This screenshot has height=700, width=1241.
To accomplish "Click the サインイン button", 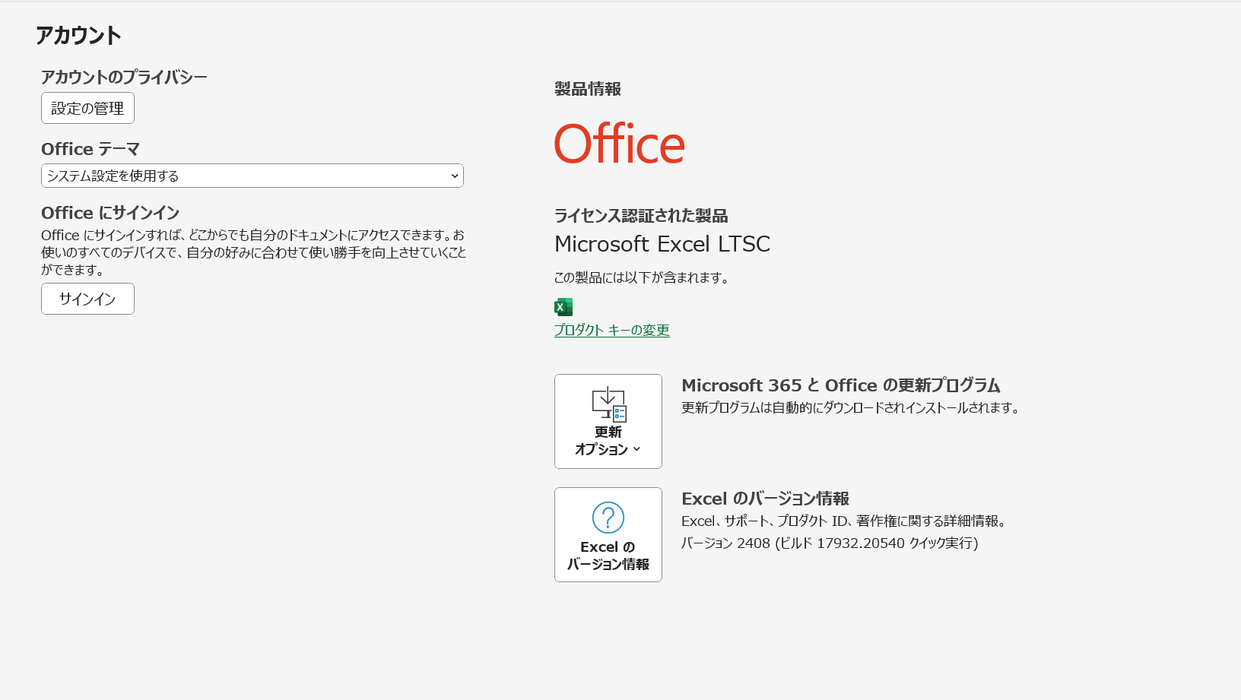I will pos(87,299).
